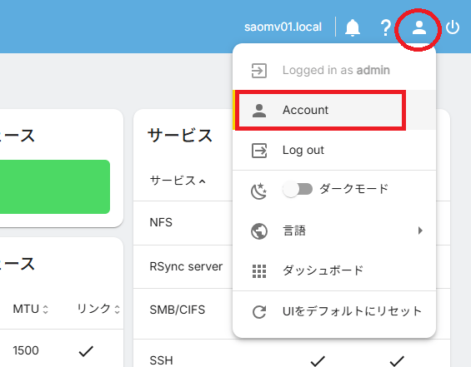Open the help question mark icon
This screenshot has width=471, height=367.
pos(385,27)
